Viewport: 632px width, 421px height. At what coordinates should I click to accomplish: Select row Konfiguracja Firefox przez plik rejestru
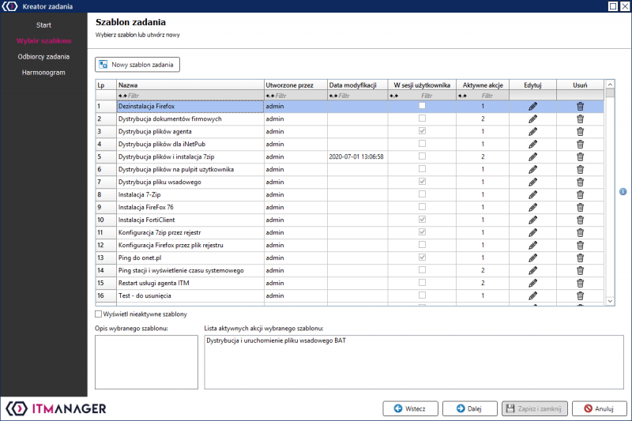click(349, 245)
